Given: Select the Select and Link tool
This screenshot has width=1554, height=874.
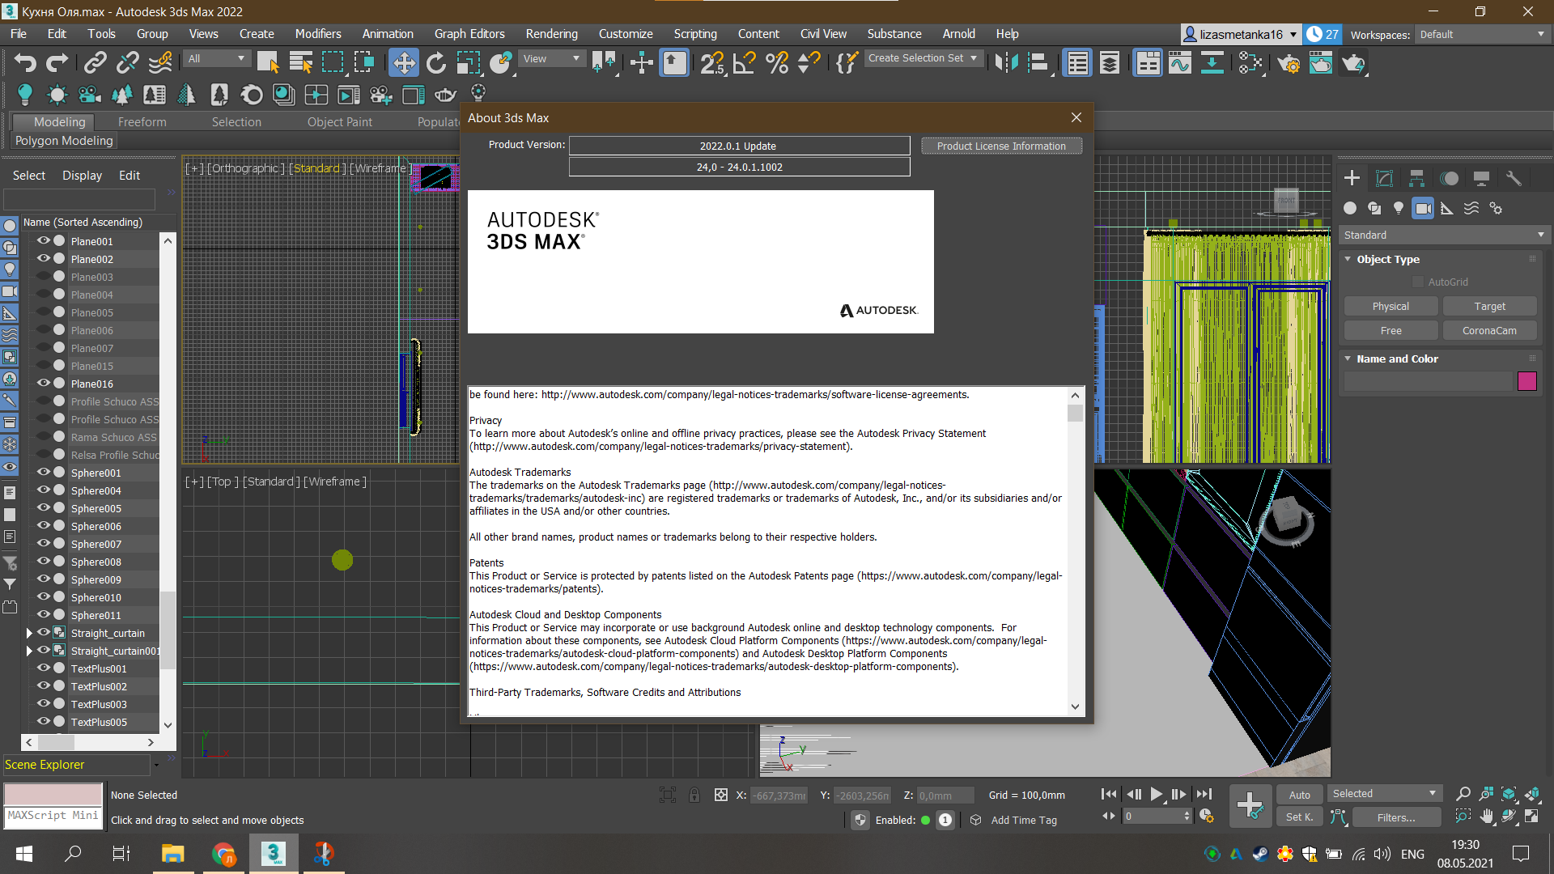Looking at the screenshot, I should pyautogui.click(x=96, y=63).
